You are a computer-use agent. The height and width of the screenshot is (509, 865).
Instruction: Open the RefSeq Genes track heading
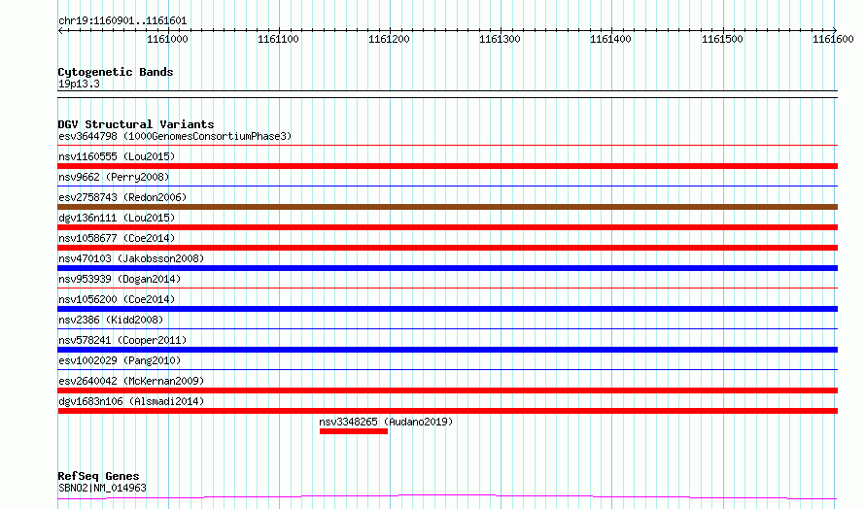point(99,477)
